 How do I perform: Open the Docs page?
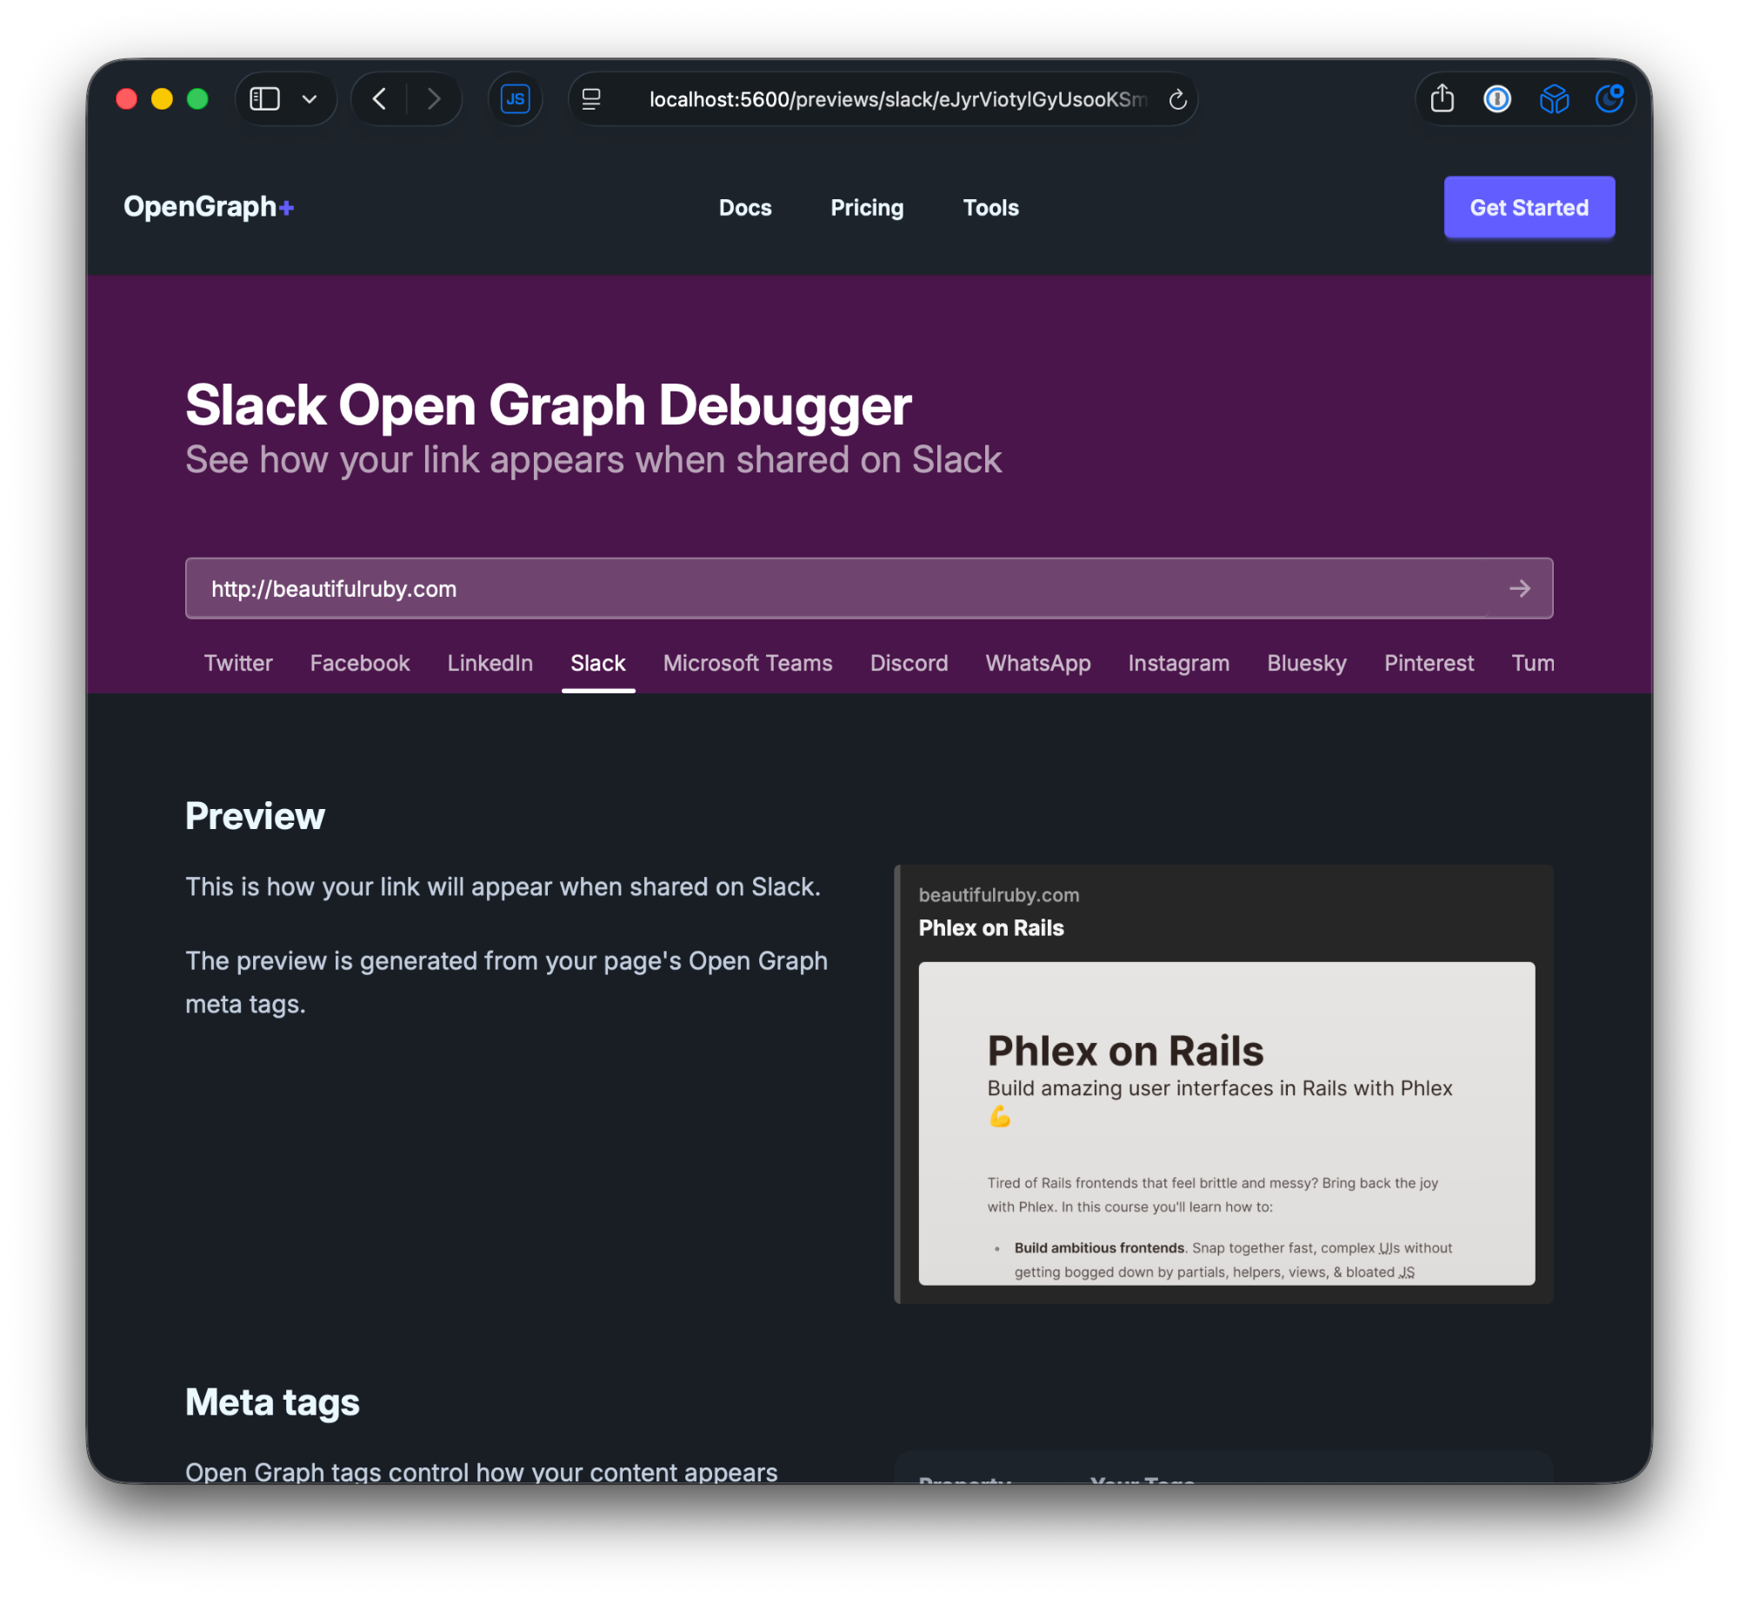[744, 207]
